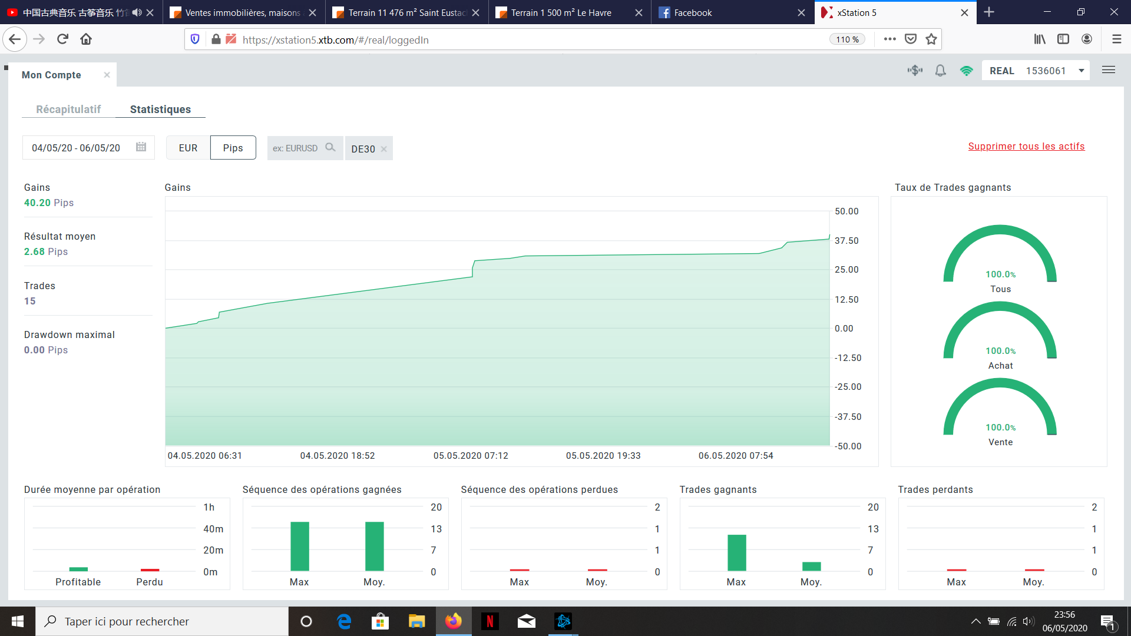Close the Mon Compte panel tab

coord(107,75)
